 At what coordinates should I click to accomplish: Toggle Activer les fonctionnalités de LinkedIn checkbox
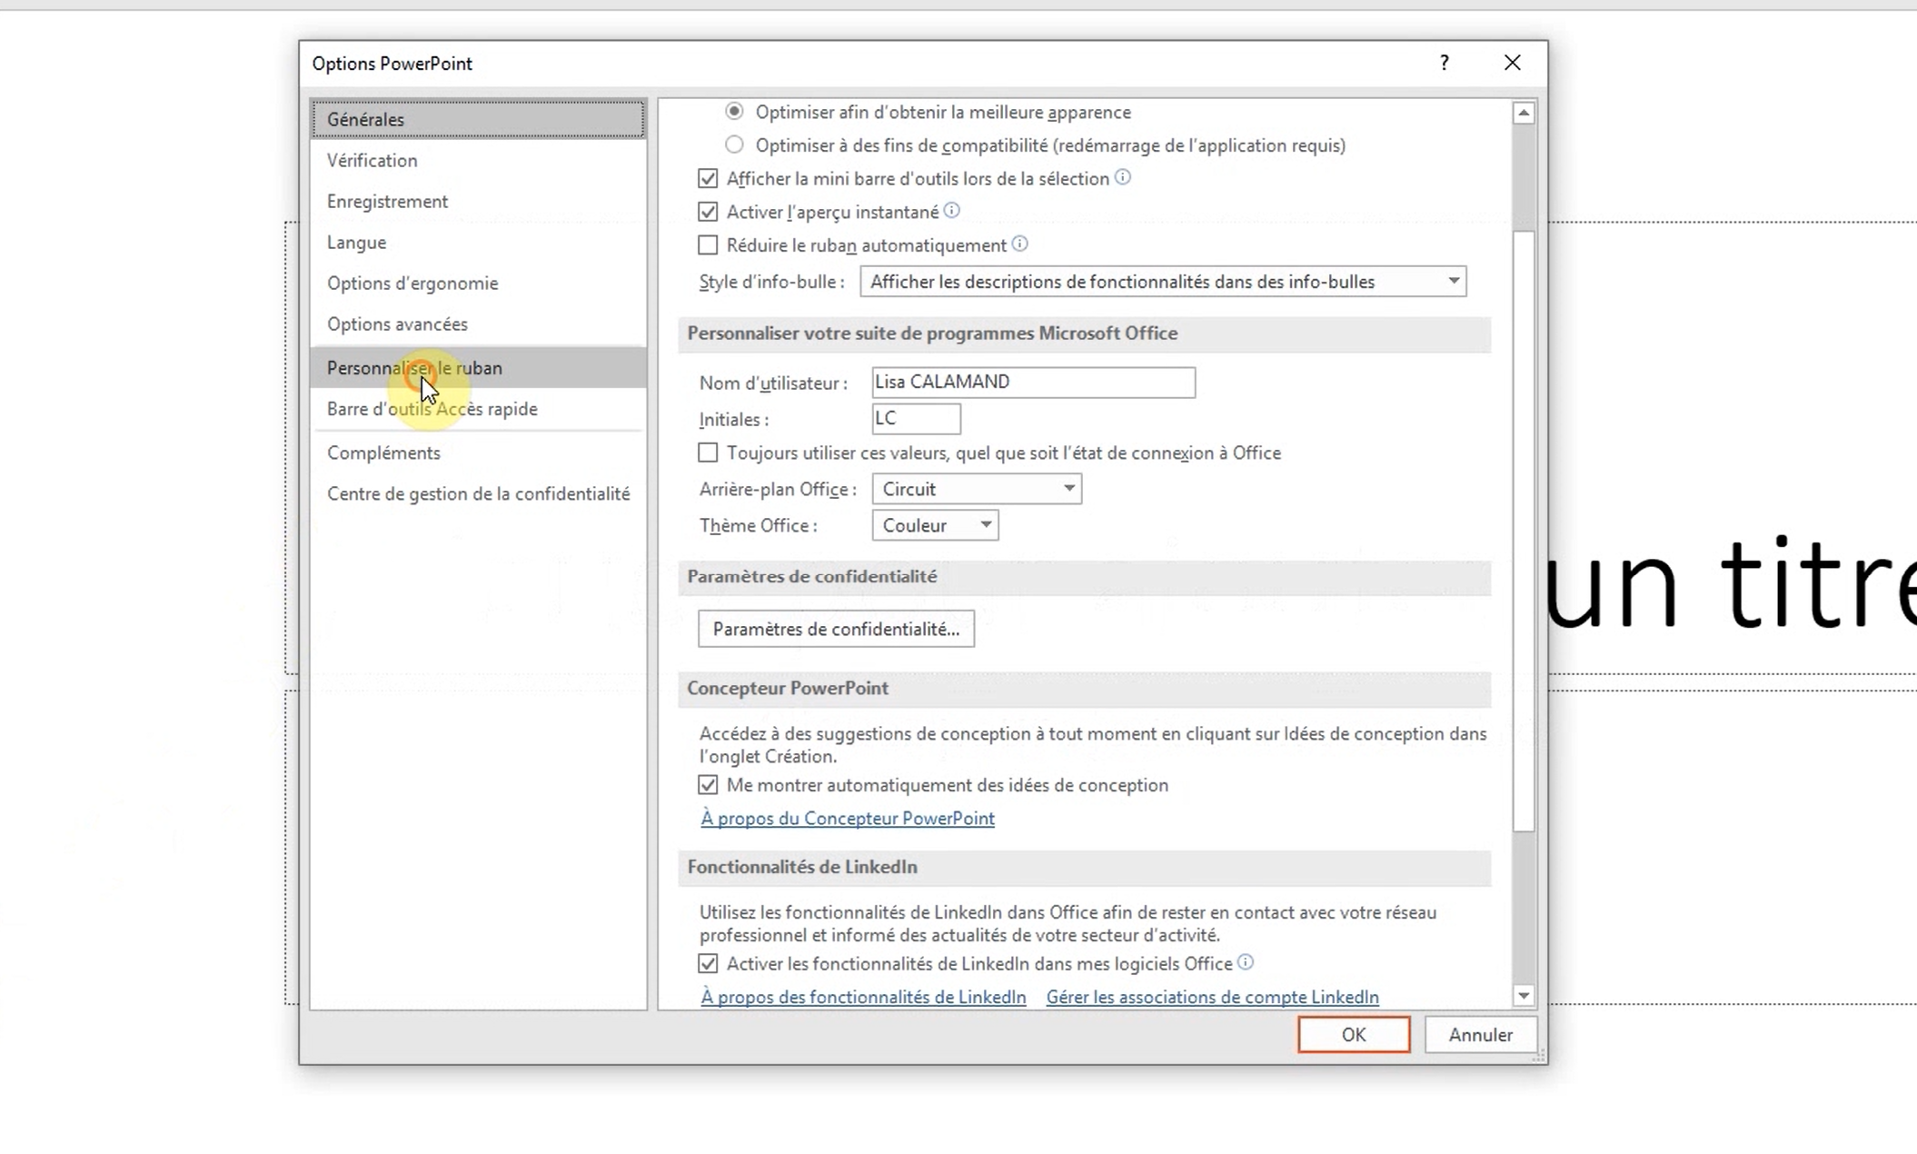708,963
